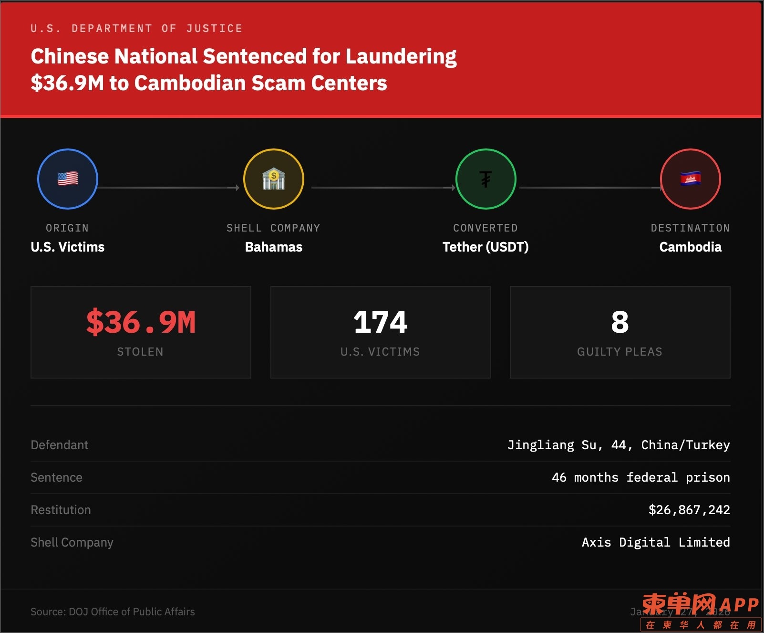Click the Cambodia flag destination icon

tap(690, 179)
